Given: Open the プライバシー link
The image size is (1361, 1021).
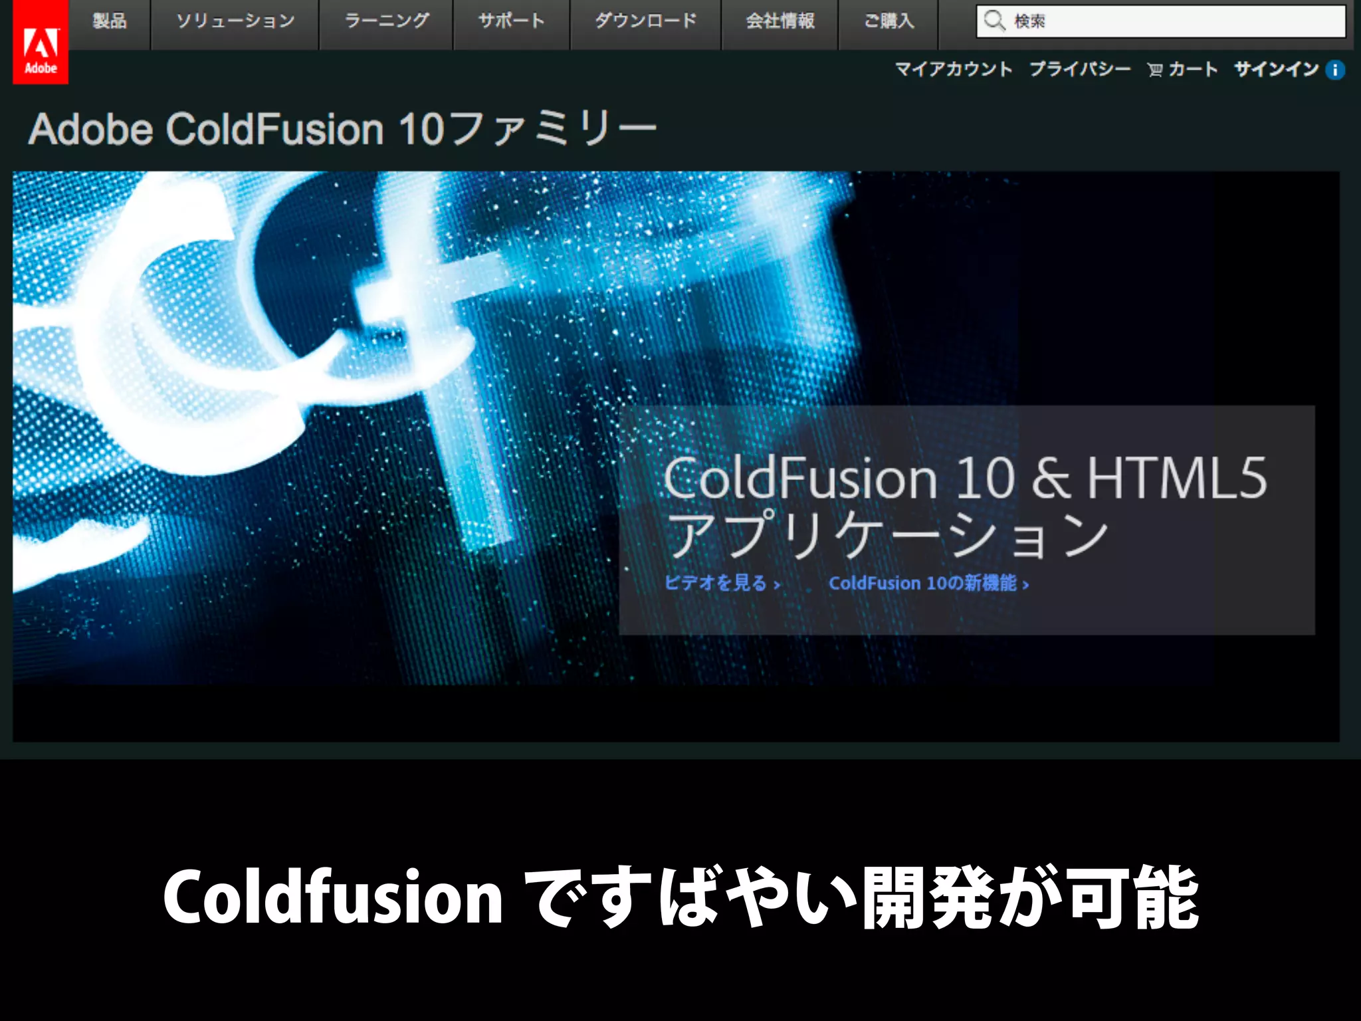Looking at the screenshot, I should point(1080,69).
